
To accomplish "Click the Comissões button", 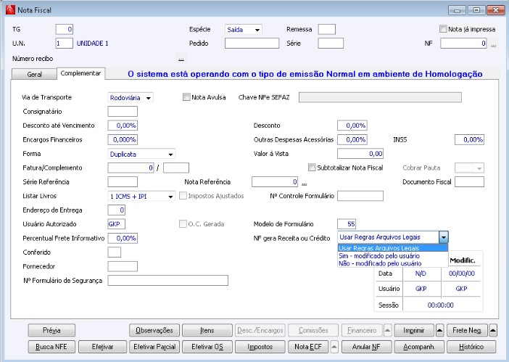I will 313,331.
